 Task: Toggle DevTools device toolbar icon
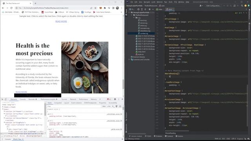[5, 99]
